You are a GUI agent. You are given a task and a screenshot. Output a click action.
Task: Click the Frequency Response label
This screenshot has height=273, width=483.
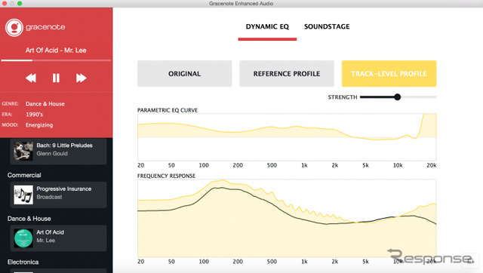tap(166, 176)
